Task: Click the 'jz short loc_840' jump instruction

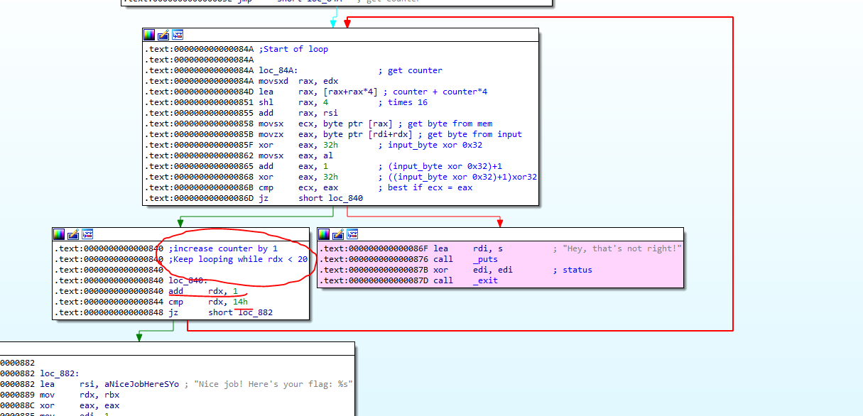Action: 311,198
